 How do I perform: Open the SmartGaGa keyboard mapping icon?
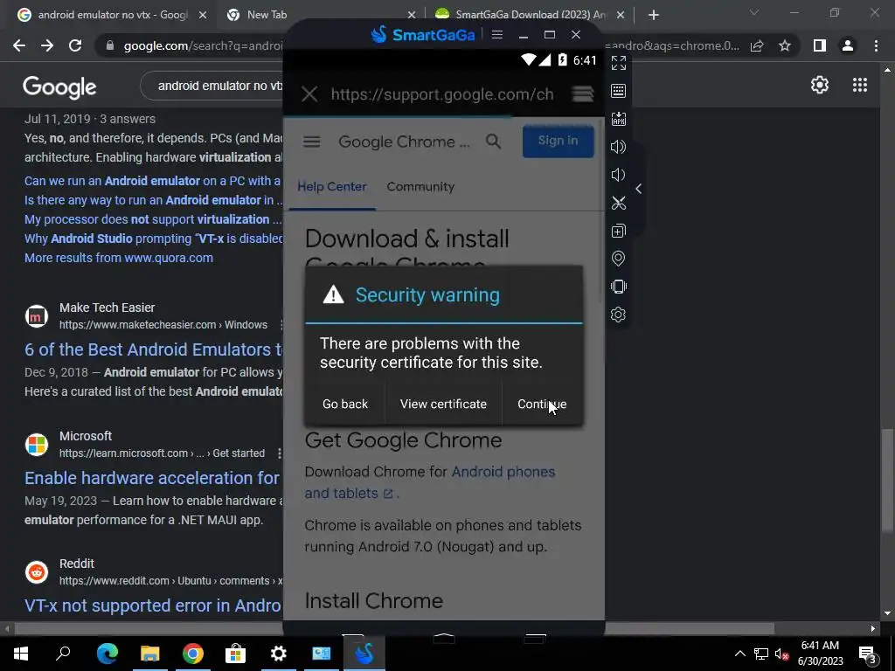[x=618, y=91]
